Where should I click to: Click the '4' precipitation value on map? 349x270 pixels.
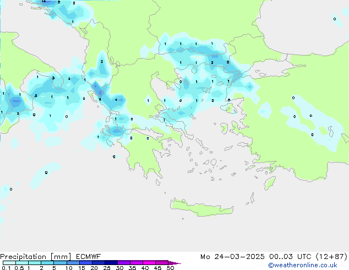coord(116,100)
